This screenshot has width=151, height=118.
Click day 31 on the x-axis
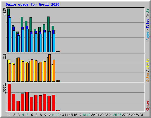pos(142,115)
